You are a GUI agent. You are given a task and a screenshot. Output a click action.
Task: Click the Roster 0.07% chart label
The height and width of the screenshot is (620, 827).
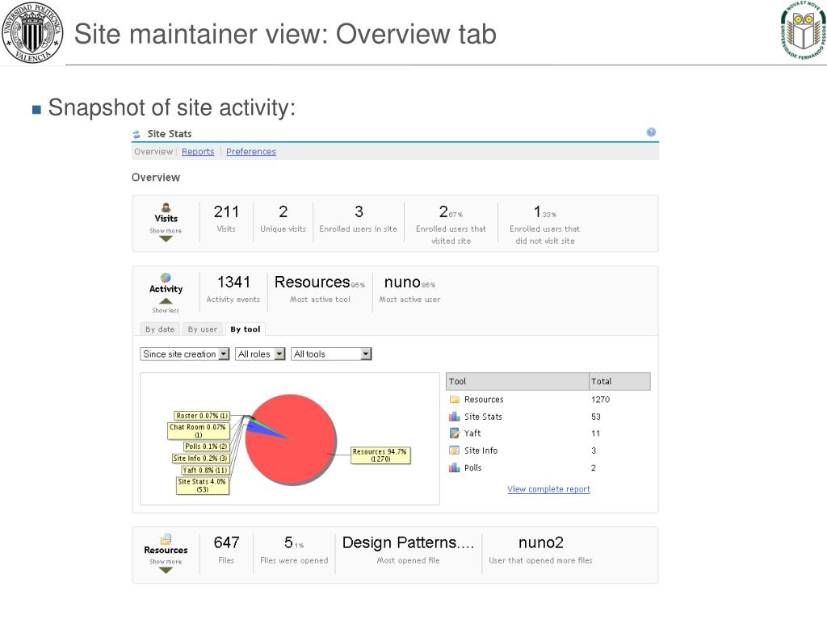tap(202, 416)
